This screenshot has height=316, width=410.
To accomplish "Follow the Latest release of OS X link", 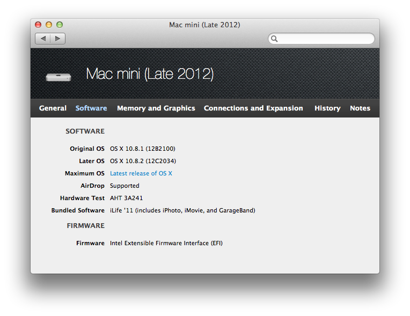I will [x=141, y=173].
